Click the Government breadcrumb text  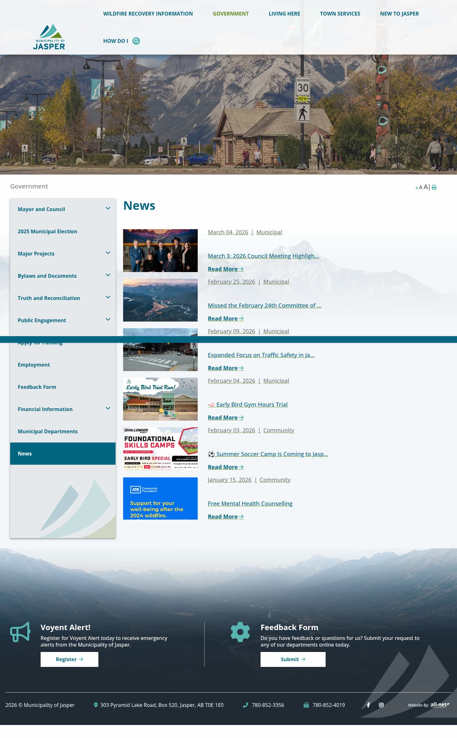pos(29,186)
